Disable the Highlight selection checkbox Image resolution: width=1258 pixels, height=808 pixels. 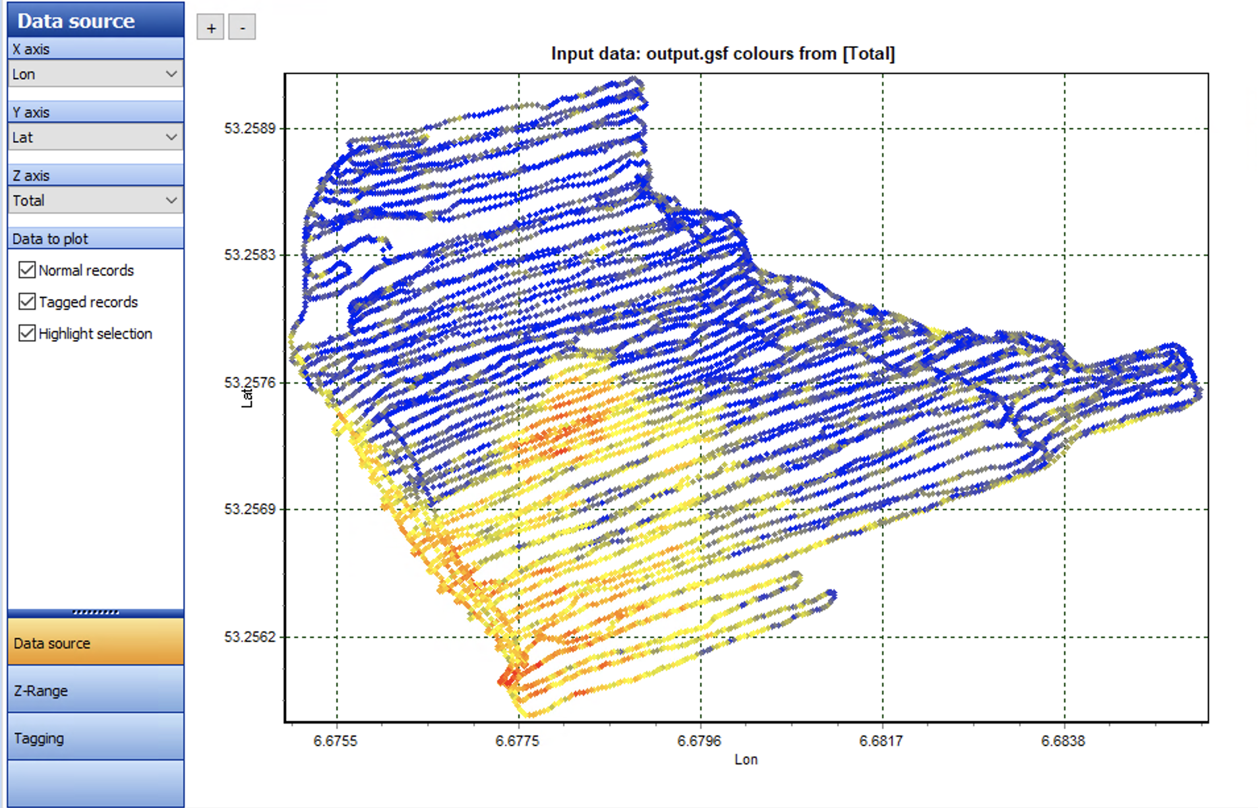(x=27, y=333)
